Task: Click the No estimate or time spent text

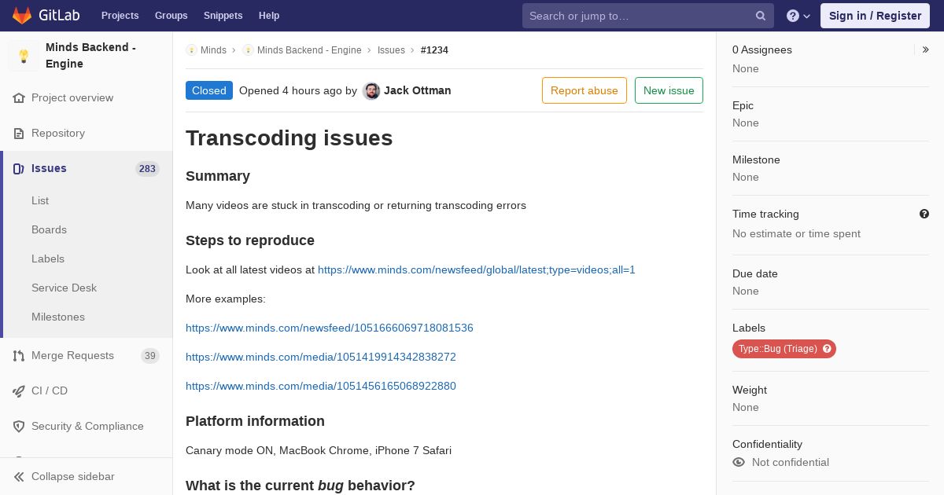Action: 796,233
